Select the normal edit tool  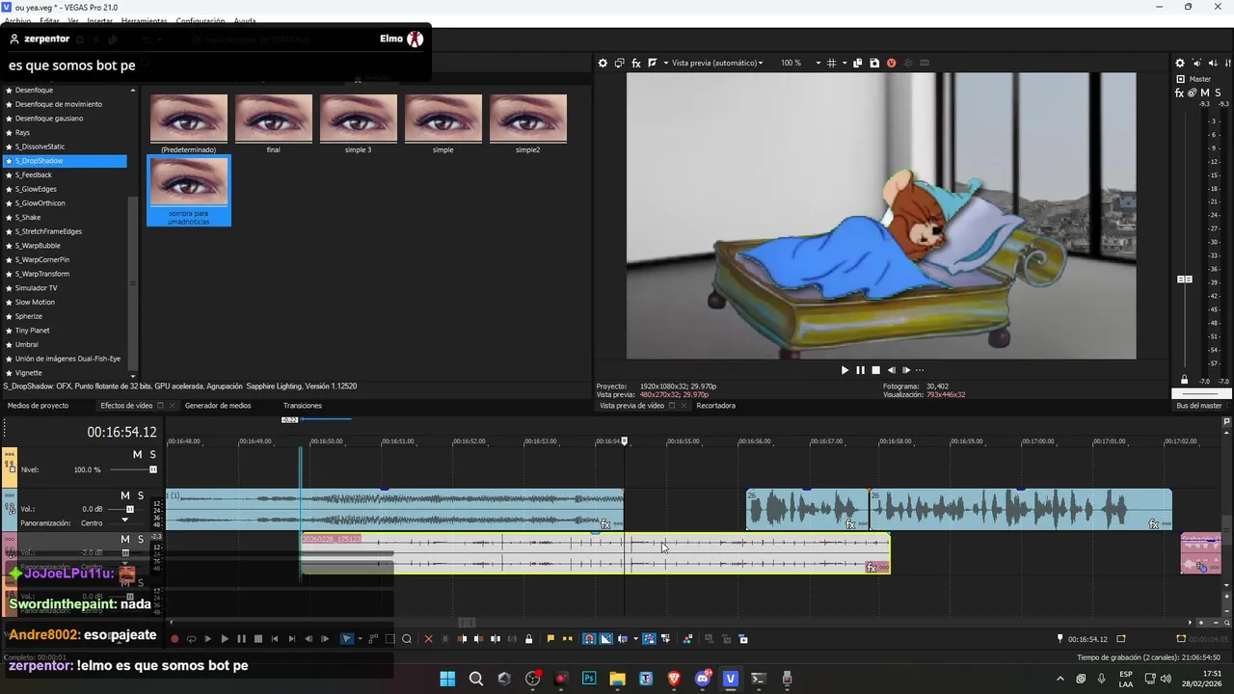pyautogui.click(x=347, y=639)
